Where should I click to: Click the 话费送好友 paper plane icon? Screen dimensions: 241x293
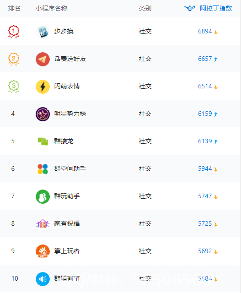(43, 59)
